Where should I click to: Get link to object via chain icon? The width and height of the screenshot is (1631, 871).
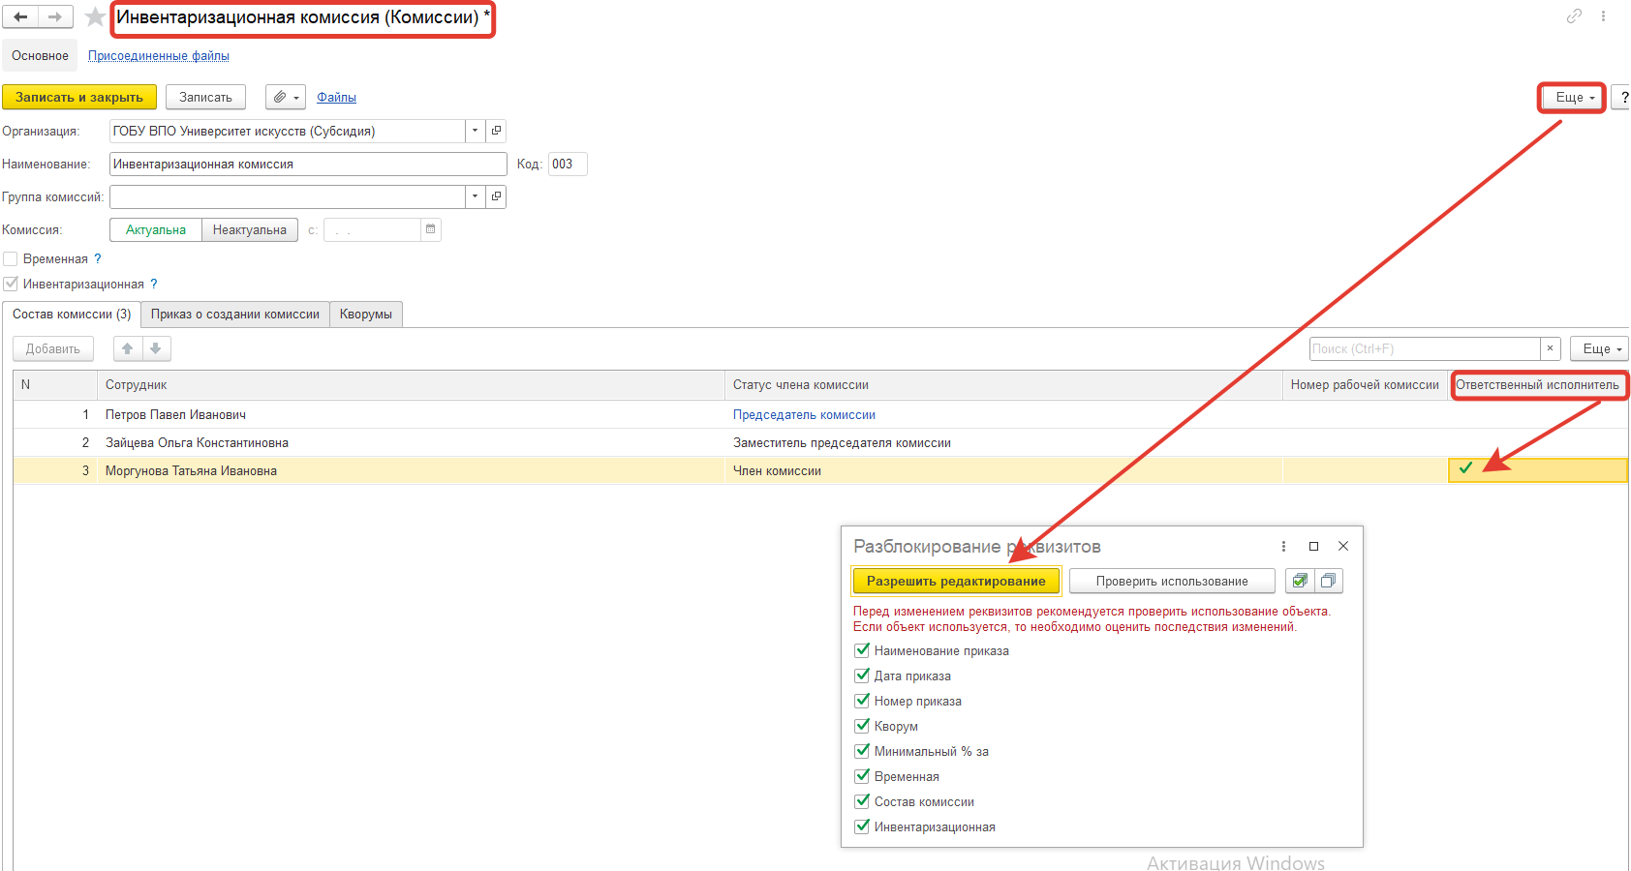click(x=1574, y=16)
